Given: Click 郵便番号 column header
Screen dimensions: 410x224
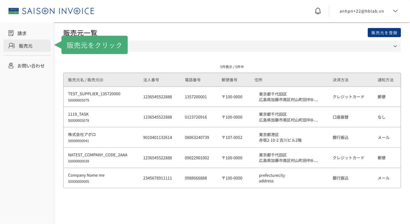Looking at the screenshot, I should click(x=229, y=80).
